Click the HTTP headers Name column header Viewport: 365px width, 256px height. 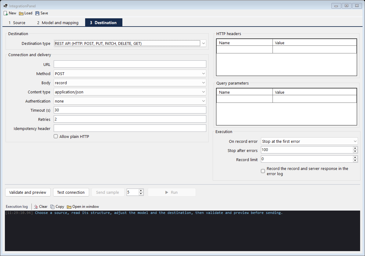tap(244, 43)
